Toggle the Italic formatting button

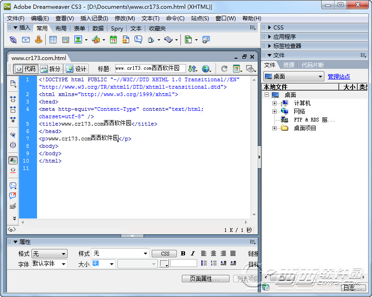coord(192,254)
